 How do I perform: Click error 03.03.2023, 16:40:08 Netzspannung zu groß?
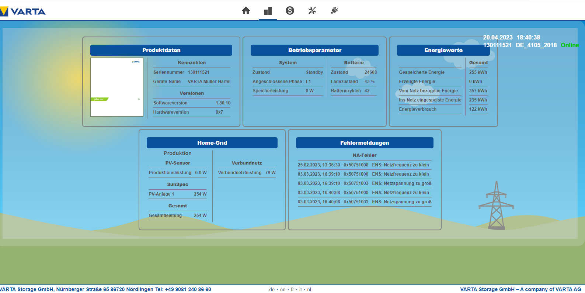(365, 202)
